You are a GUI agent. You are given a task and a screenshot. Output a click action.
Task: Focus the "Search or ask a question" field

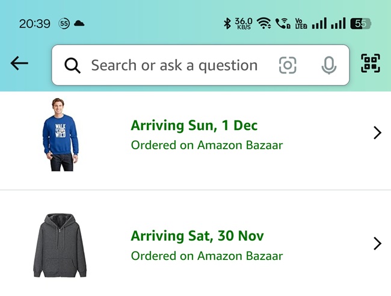tap(174, 65)
